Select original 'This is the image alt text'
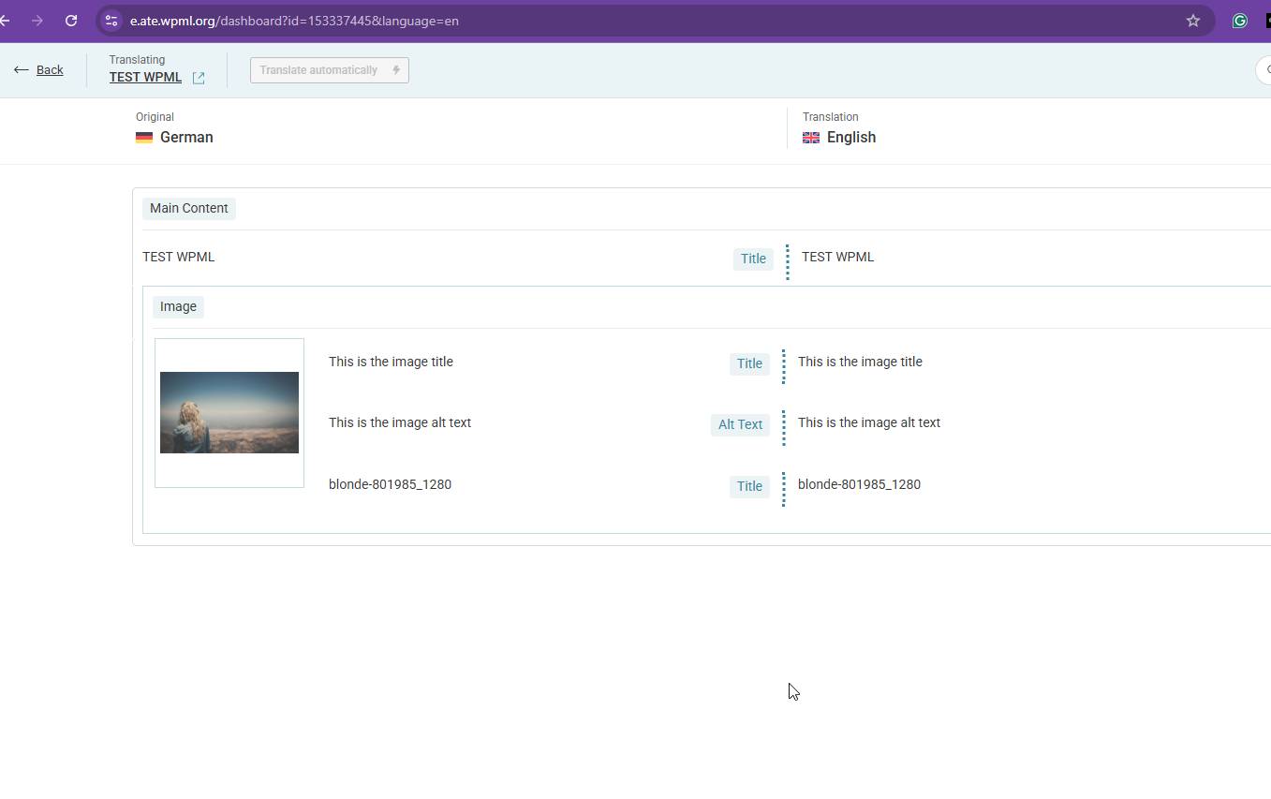Screen dimensions: 1271x799 400,422
